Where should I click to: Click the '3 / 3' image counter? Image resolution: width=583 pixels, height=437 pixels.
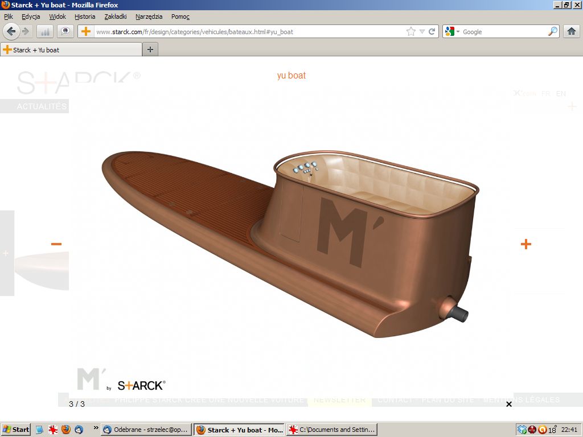pos(77,404)
